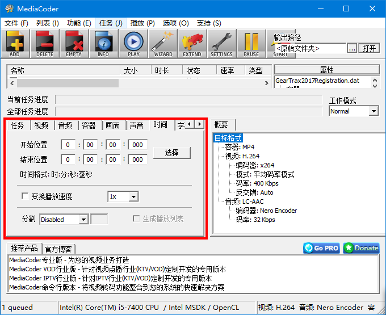Click the ... browse output path button

click(x=352, y=48)
